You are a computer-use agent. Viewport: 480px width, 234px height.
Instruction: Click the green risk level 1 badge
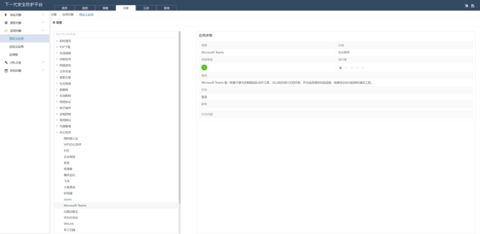tap(204, 68)
